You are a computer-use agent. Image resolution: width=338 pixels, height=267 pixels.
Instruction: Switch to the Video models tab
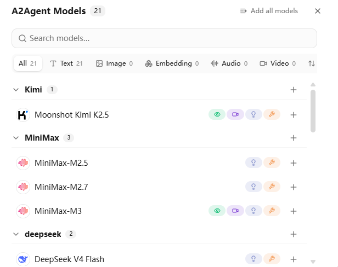[278, 63]
